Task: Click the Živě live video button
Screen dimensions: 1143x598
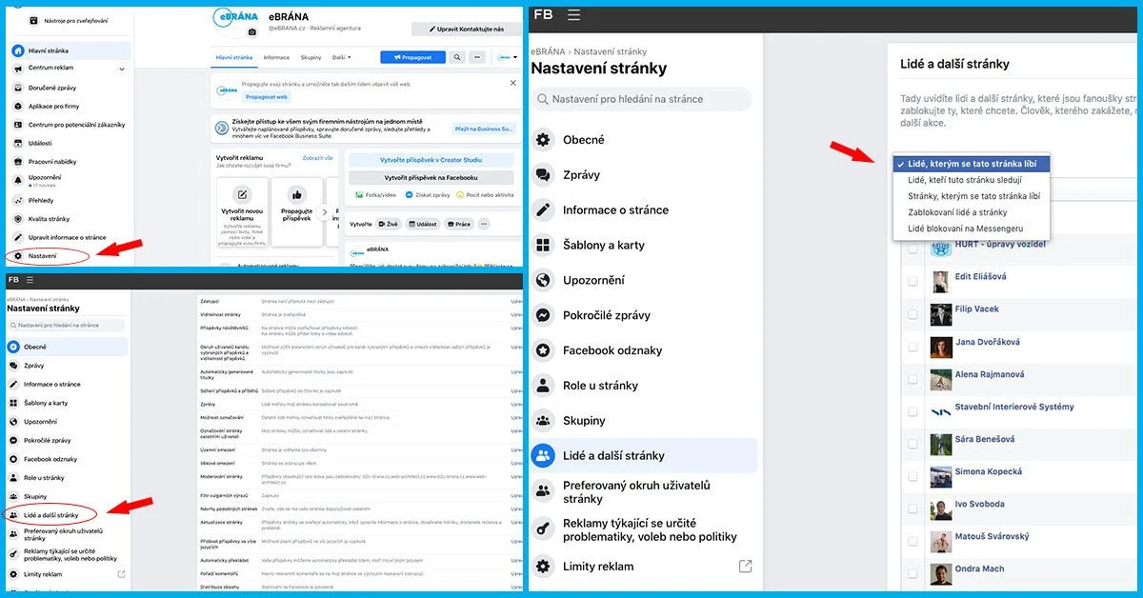Action: (x=388, y=224)
